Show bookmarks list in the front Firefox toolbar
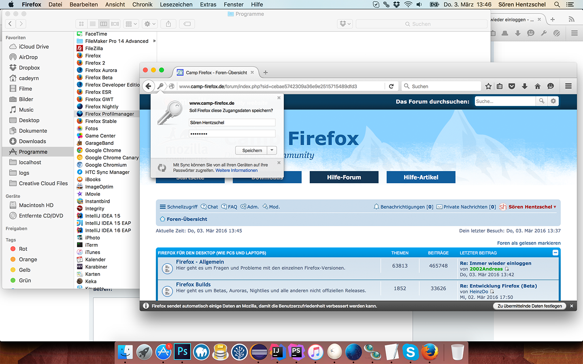The image size is (583, 364). [500, 86]
